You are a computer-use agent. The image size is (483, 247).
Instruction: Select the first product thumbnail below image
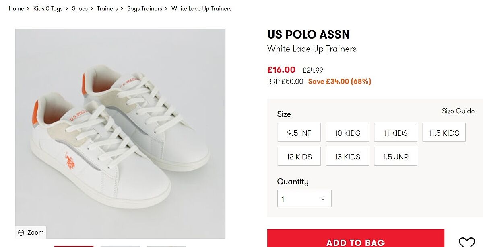[74, 246]
